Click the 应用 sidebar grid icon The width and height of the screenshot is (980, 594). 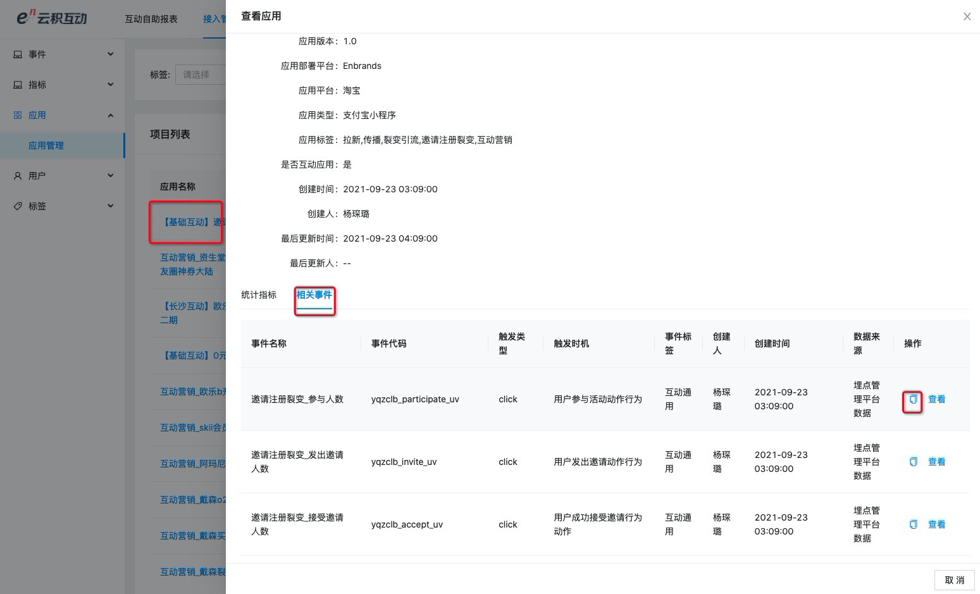(x=18, y=115)
